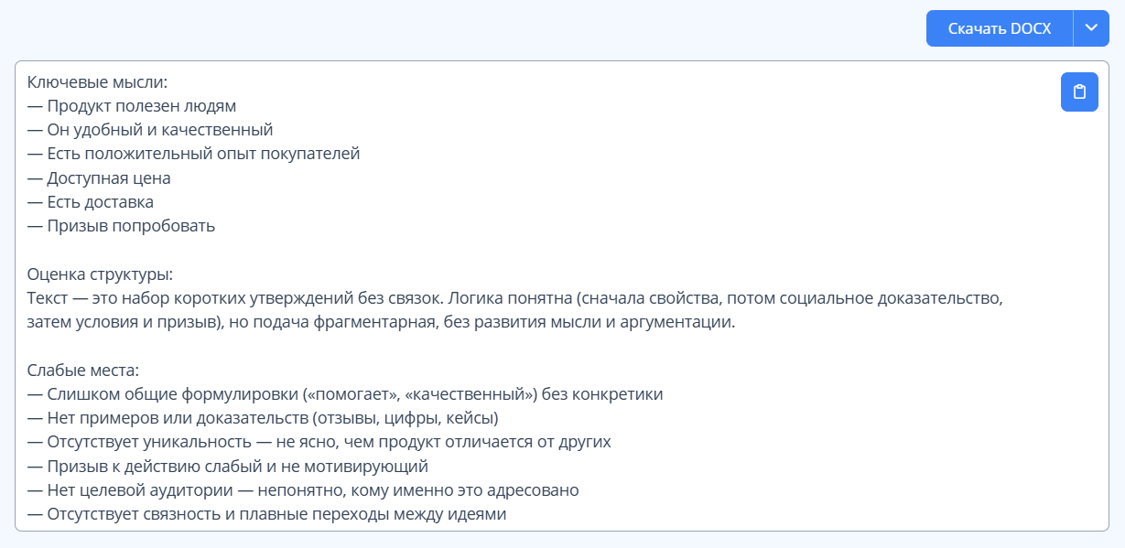Place cursor on "Призыв попробовать" line
The height and width of the screenshot is (548, 1125).
[x=131, y=226]
